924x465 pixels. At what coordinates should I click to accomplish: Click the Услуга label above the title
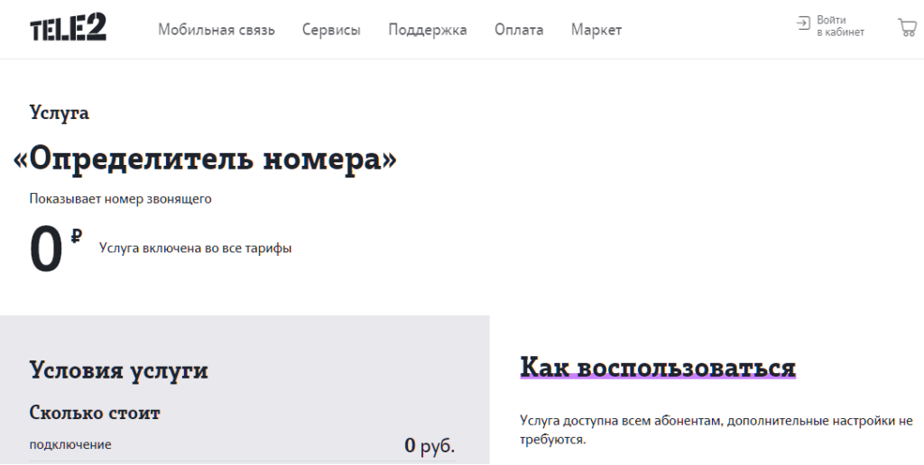(59, 114)
